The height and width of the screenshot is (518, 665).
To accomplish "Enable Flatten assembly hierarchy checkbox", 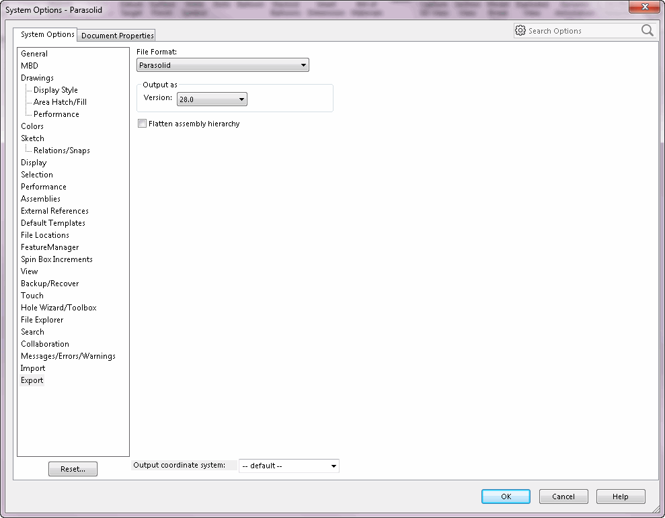I will 142,124.
